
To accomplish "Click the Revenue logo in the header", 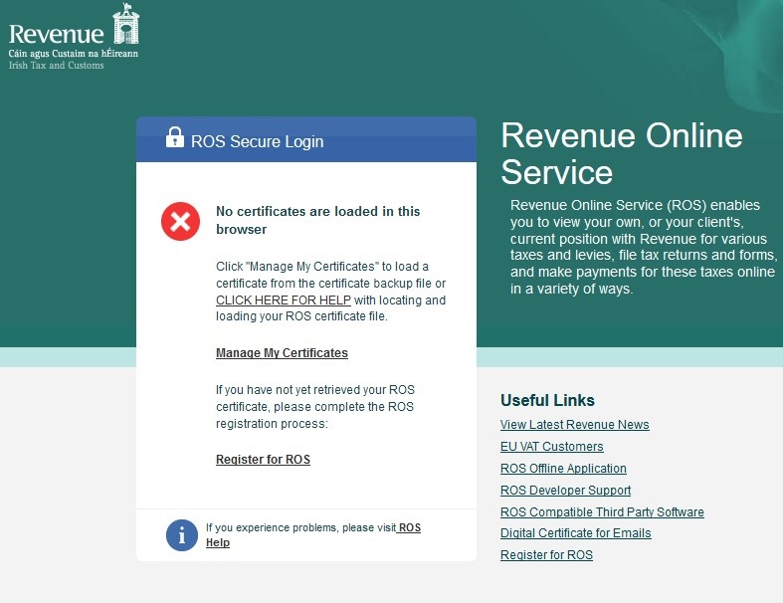I will tap(74, 36).
